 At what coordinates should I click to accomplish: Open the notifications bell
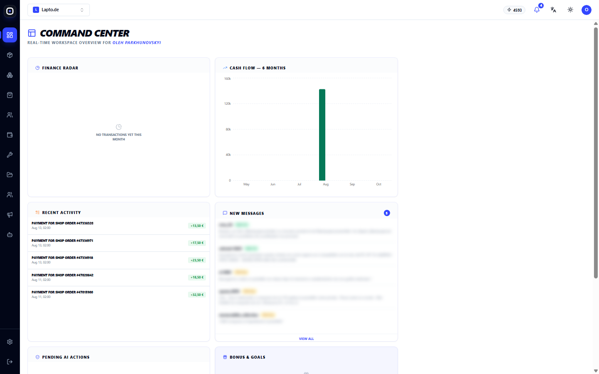click(x=537, y=10)
